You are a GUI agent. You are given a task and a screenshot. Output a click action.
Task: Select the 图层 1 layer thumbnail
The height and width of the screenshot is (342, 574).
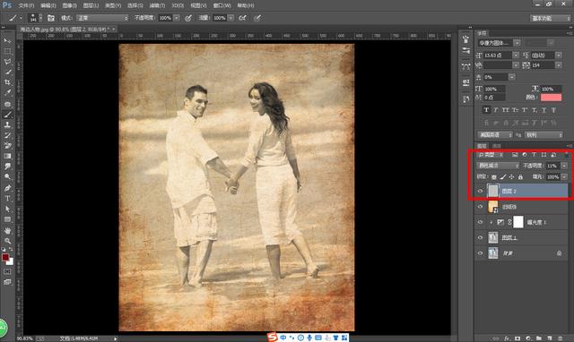(493, 237)
